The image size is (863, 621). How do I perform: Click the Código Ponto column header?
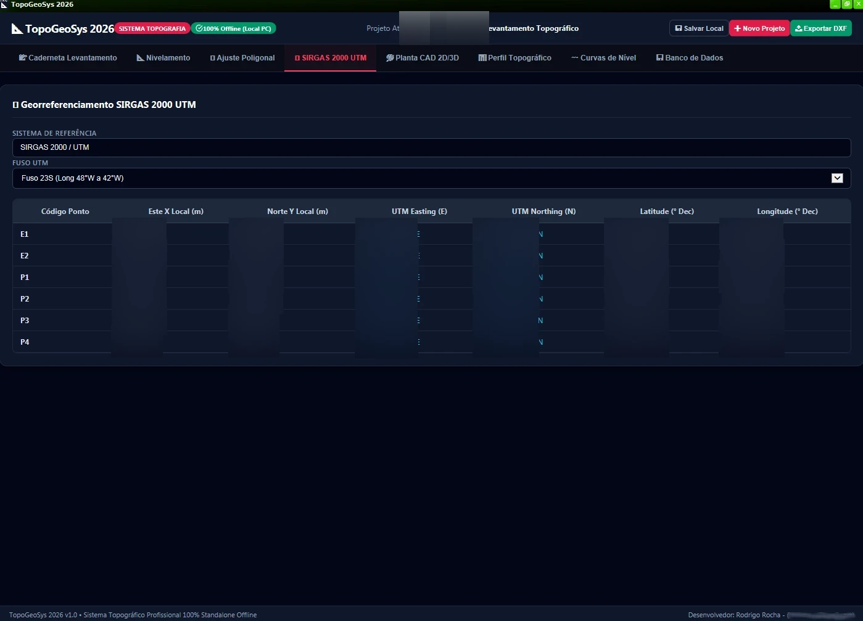pos(65,212)
